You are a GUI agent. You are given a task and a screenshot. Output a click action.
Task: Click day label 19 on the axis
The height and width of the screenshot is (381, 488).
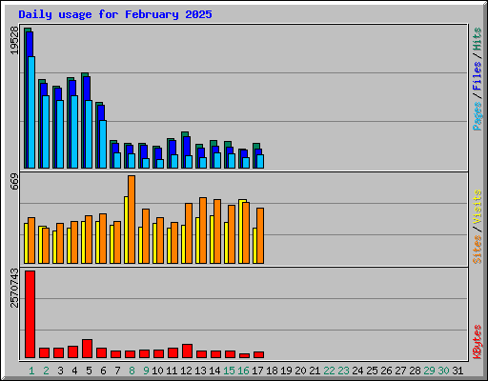pyautogui.click(x=286, y=371)
